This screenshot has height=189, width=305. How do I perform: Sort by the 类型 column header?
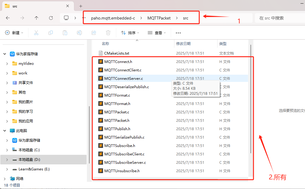point(223,43)
